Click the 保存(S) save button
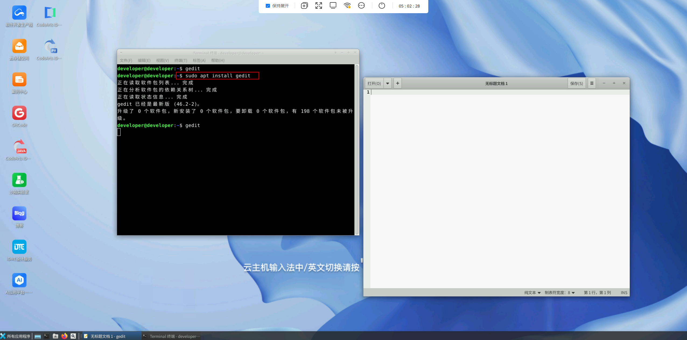 576,83
